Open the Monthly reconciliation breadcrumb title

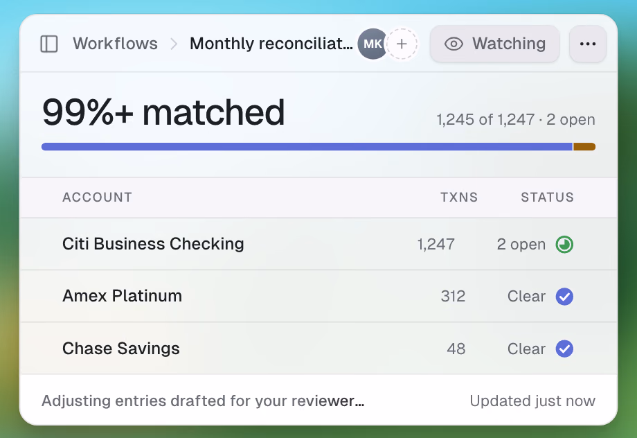coord(271,44)
